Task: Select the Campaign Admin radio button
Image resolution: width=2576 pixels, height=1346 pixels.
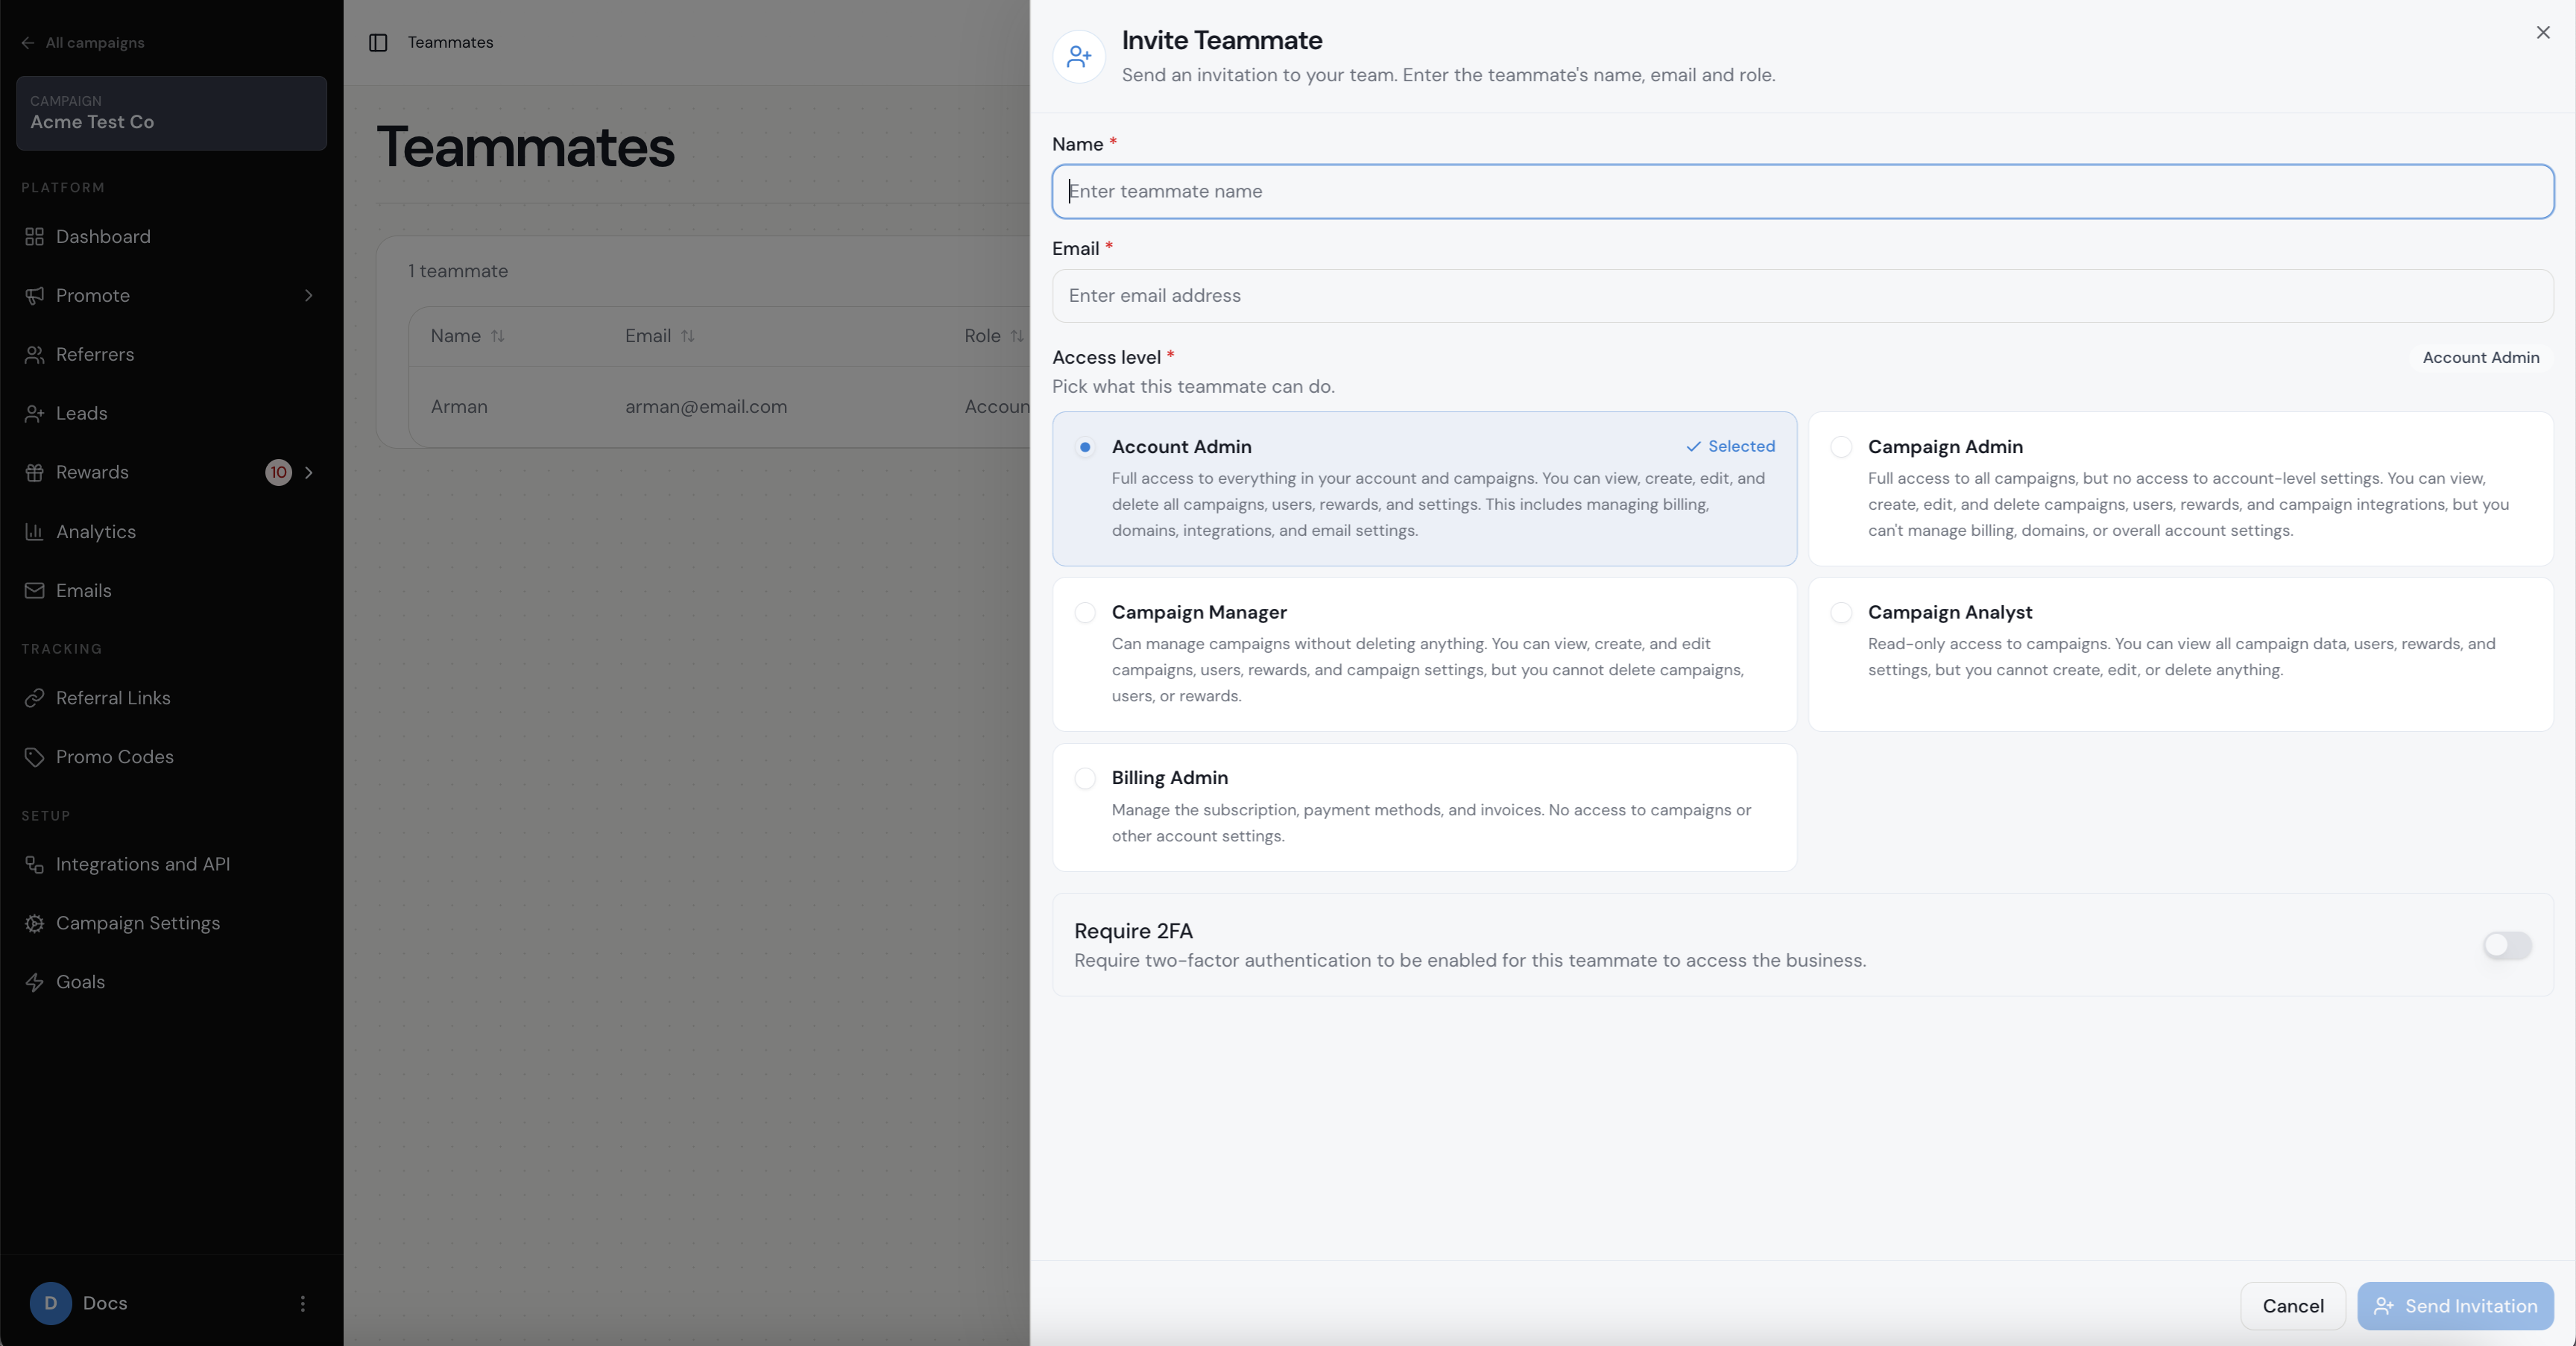Action: pos(1841,447)
